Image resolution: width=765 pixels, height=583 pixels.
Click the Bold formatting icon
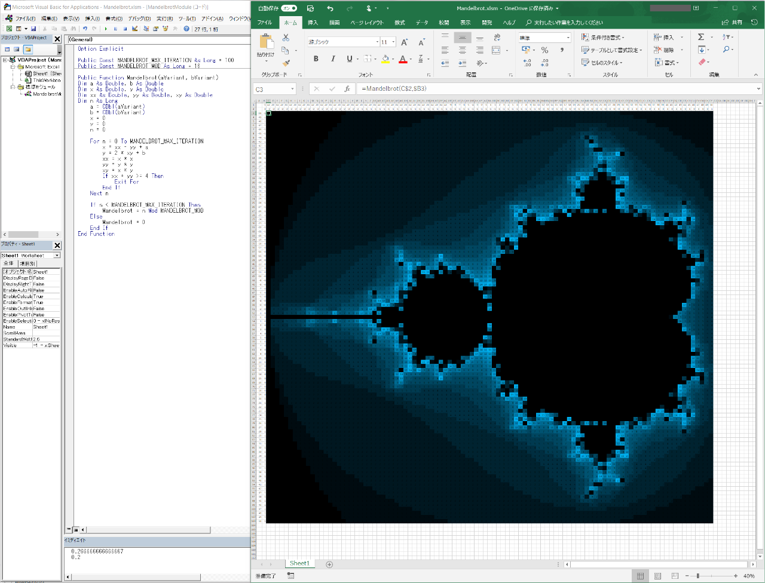pyautogui.click(x=316, y=59)
